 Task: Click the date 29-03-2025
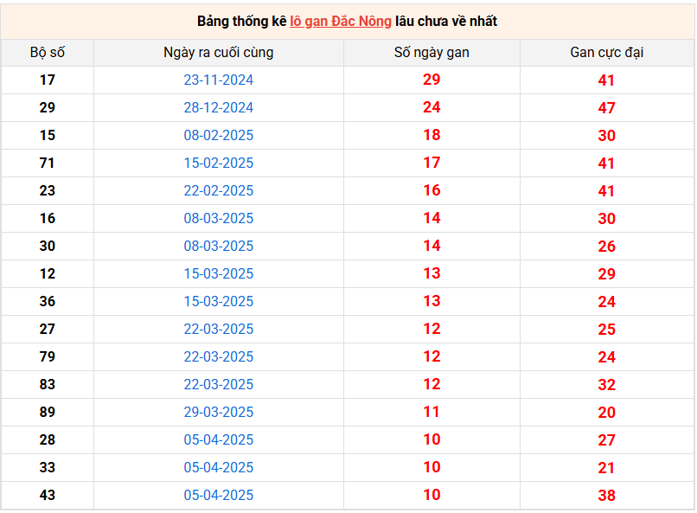(x=218, y=413)
